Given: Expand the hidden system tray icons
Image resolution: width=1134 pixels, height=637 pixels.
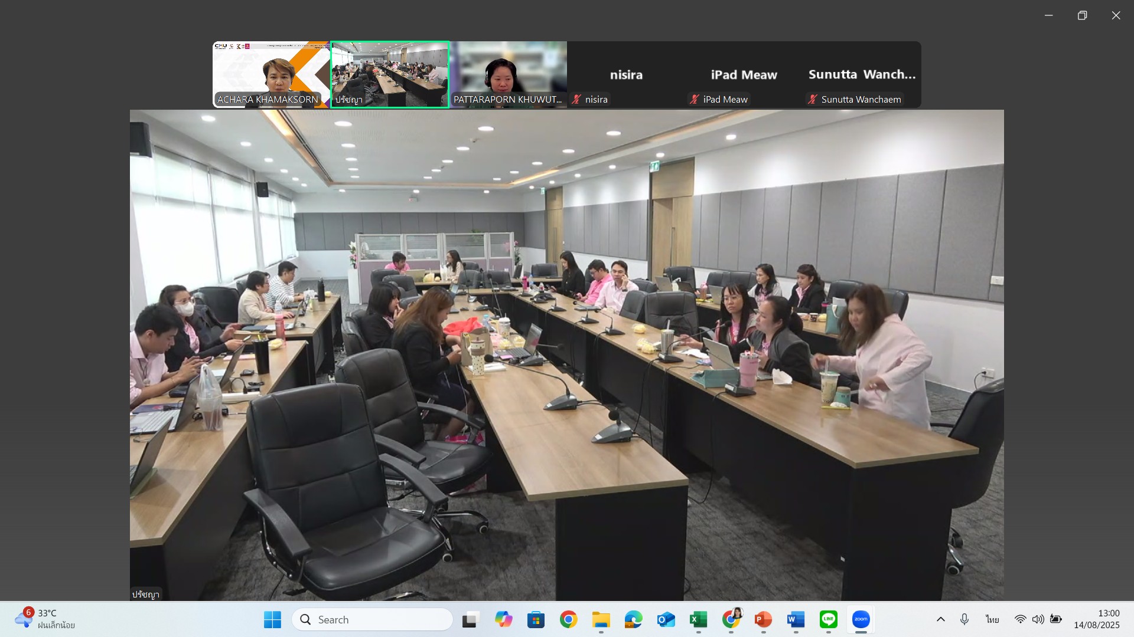Looking at the screenshot, I should [x=941, y=619].
